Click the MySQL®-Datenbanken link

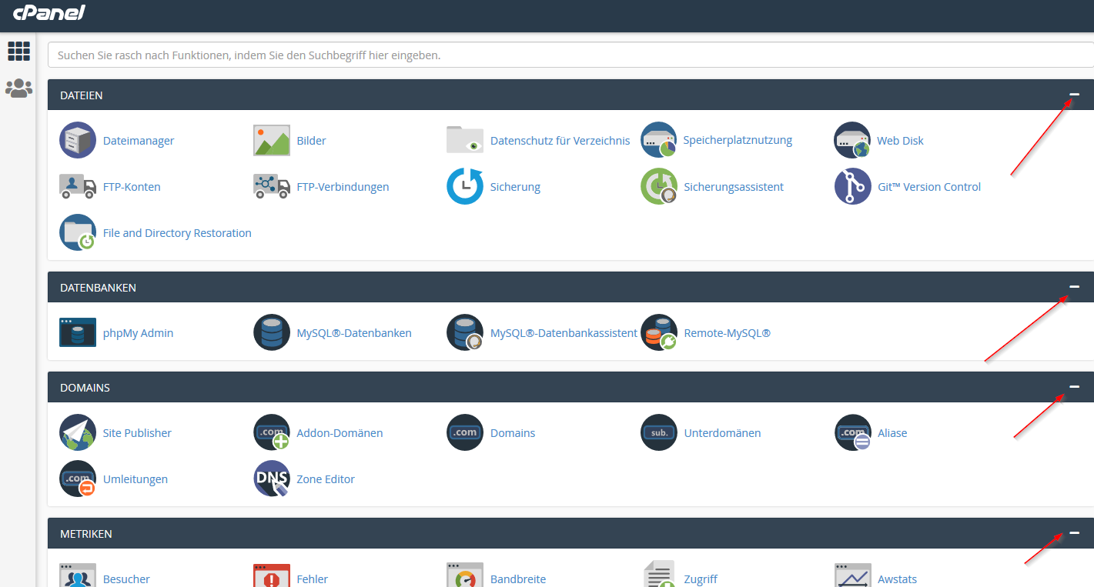coord(354,333)
